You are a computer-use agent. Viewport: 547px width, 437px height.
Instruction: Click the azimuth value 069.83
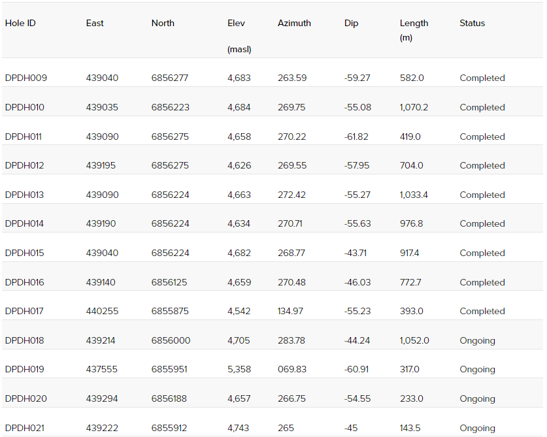tap(292, 369)
